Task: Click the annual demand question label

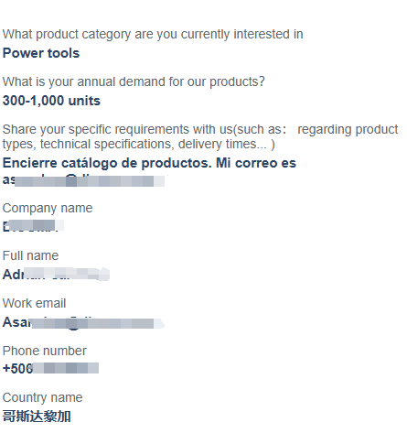Action: (134, 82)
